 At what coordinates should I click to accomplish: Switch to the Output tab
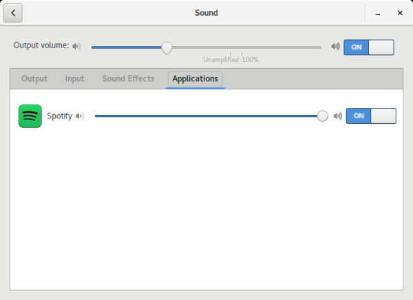click(34, 78)
